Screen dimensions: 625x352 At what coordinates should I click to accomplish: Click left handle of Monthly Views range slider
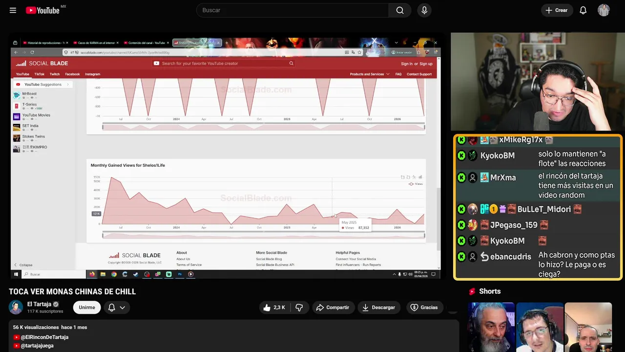coord(103,236)
